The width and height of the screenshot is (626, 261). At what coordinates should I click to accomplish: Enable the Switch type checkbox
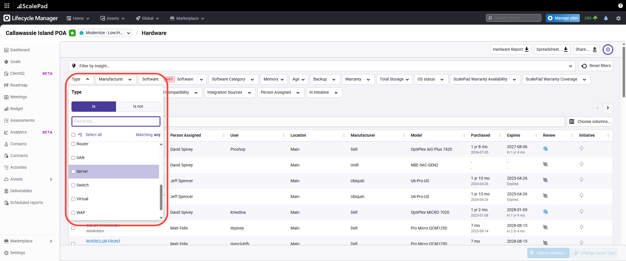73,185
